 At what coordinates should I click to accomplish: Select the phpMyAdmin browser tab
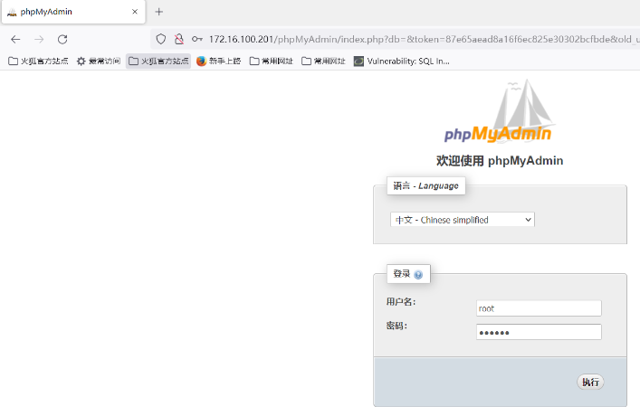click(x=73, y=12)
